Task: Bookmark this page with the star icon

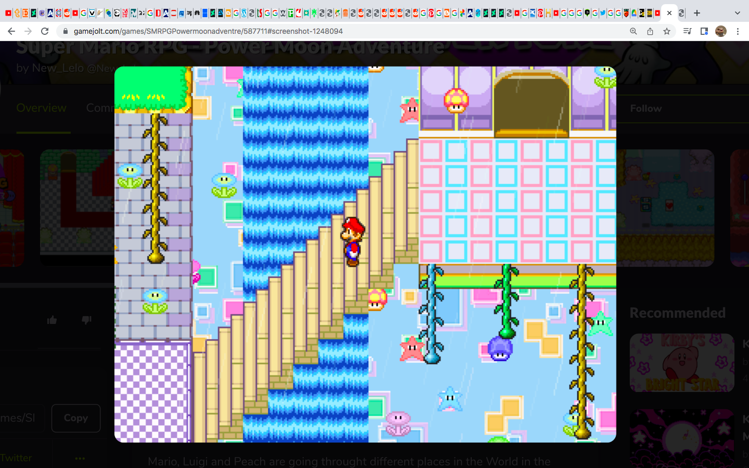Action: click(x=667, y=31)
